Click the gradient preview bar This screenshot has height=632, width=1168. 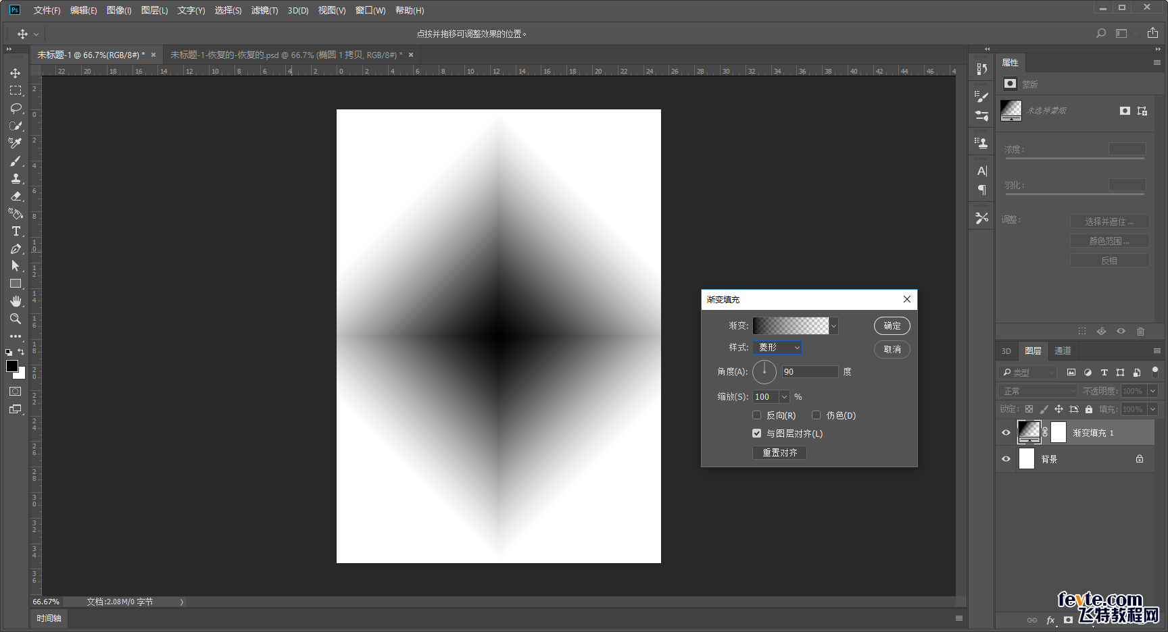791,325
